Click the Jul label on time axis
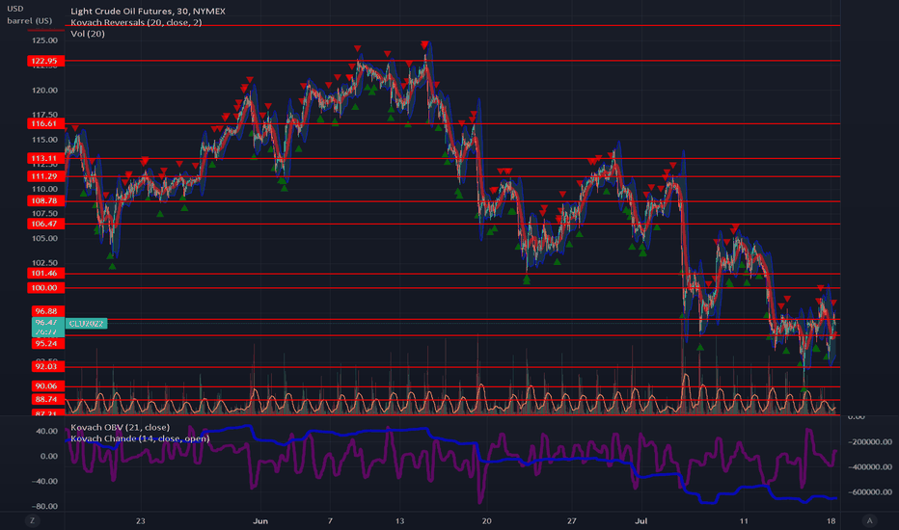This screenshot has width=899, height=530. point(641,520)
